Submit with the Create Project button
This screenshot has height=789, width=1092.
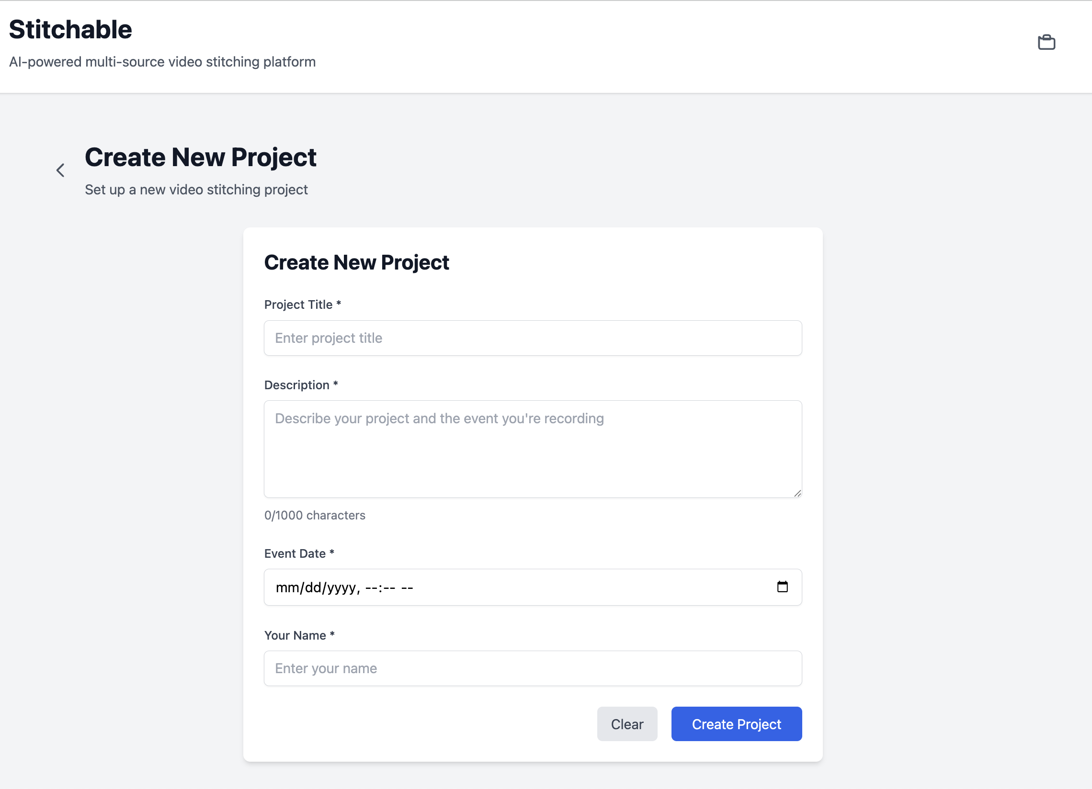click(736, 723)
